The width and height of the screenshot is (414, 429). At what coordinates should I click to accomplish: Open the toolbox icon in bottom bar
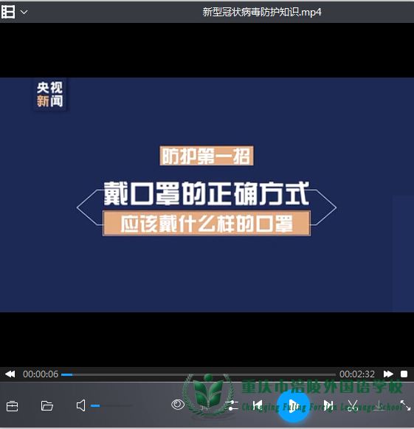pyautogui.click(x=12, y=406)
